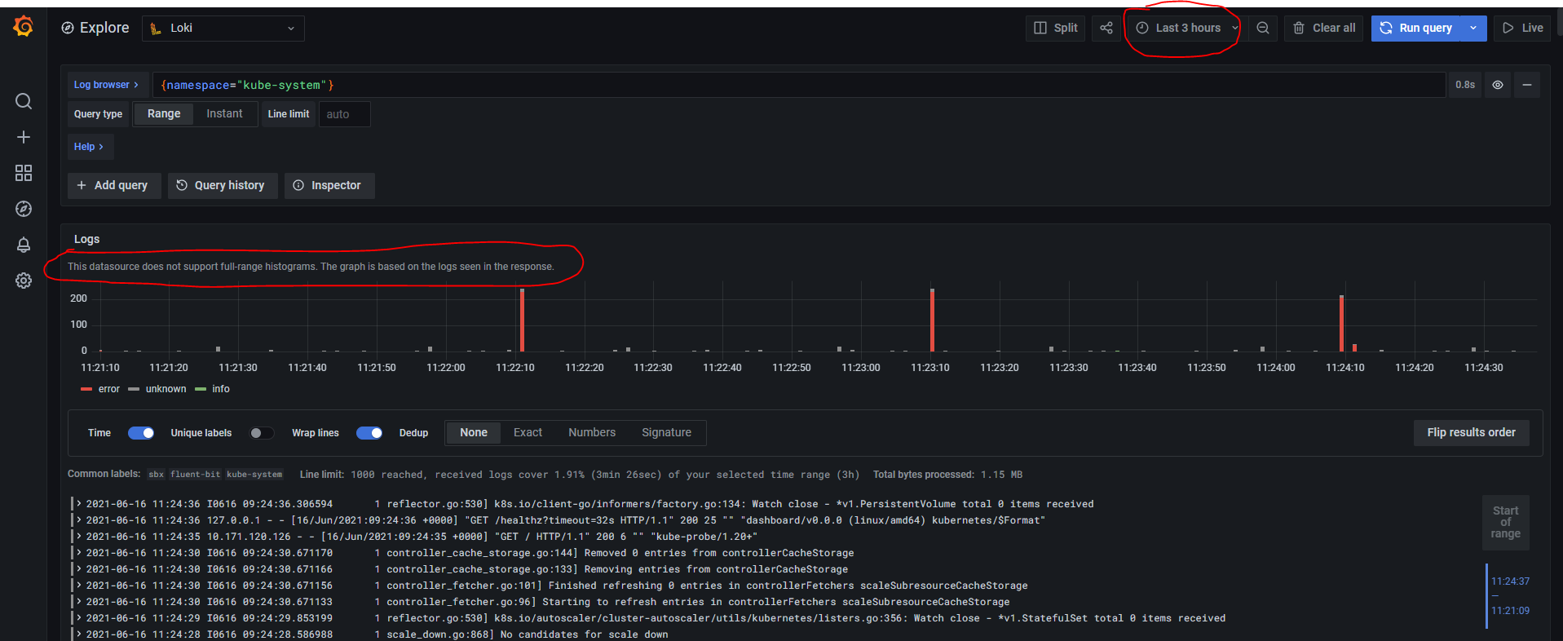Select the Instant query type

[224, 114]
